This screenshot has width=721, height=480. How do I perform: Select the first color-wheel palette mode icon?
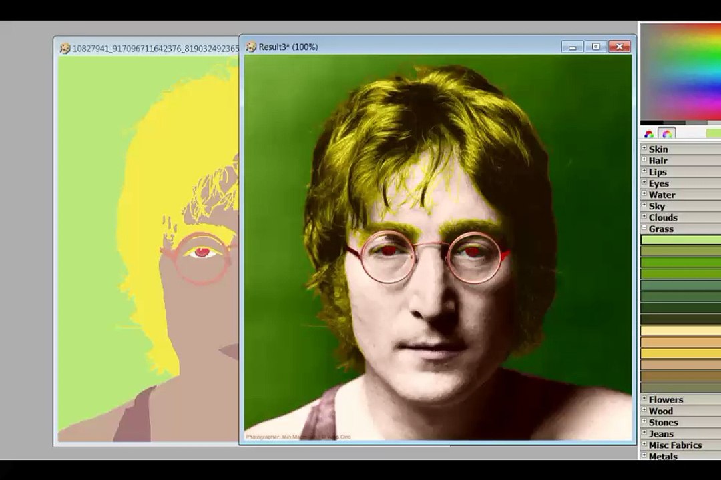(649, 133)
